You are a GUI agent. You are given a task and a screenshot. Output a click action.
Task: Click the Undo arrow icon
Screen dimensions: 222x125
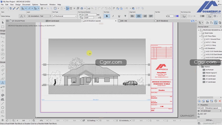pos(3,8)
